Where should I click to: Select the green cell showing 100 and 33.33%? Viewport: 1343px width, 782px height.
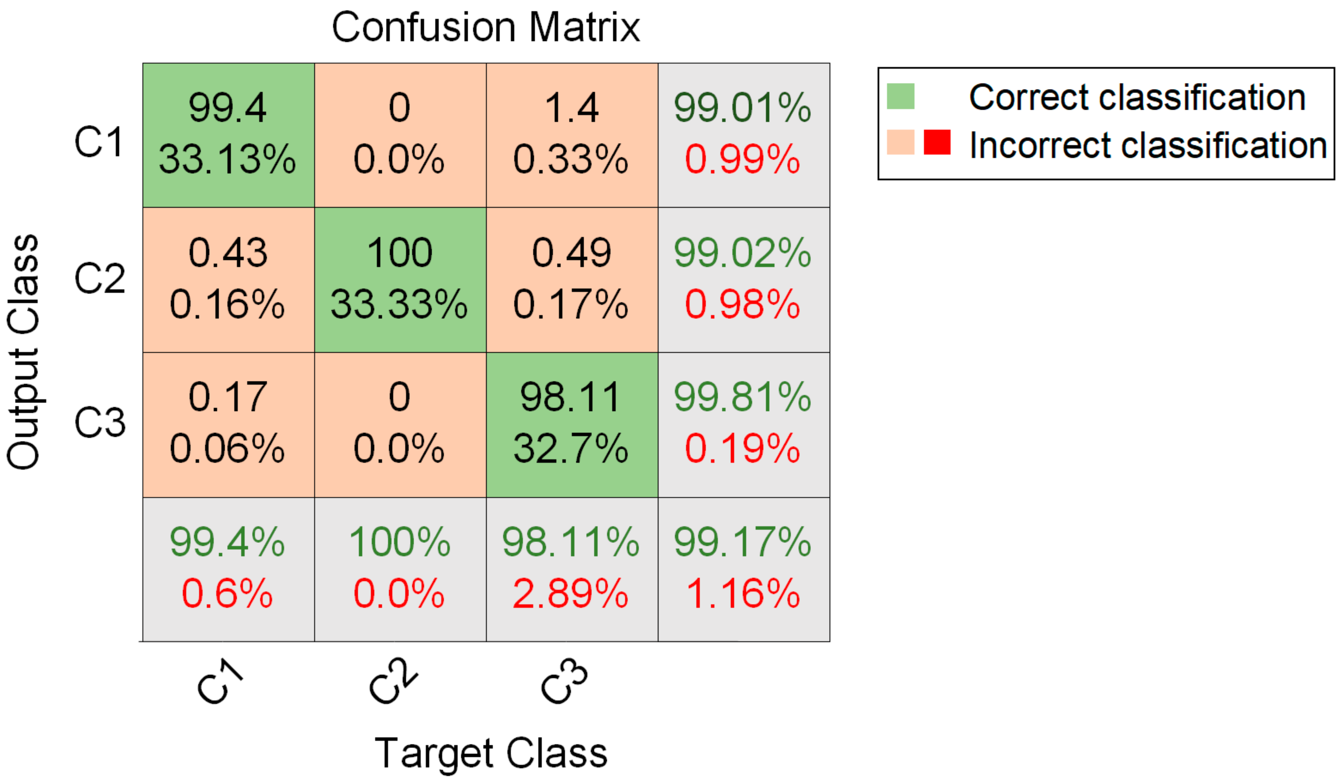[400, 280]
